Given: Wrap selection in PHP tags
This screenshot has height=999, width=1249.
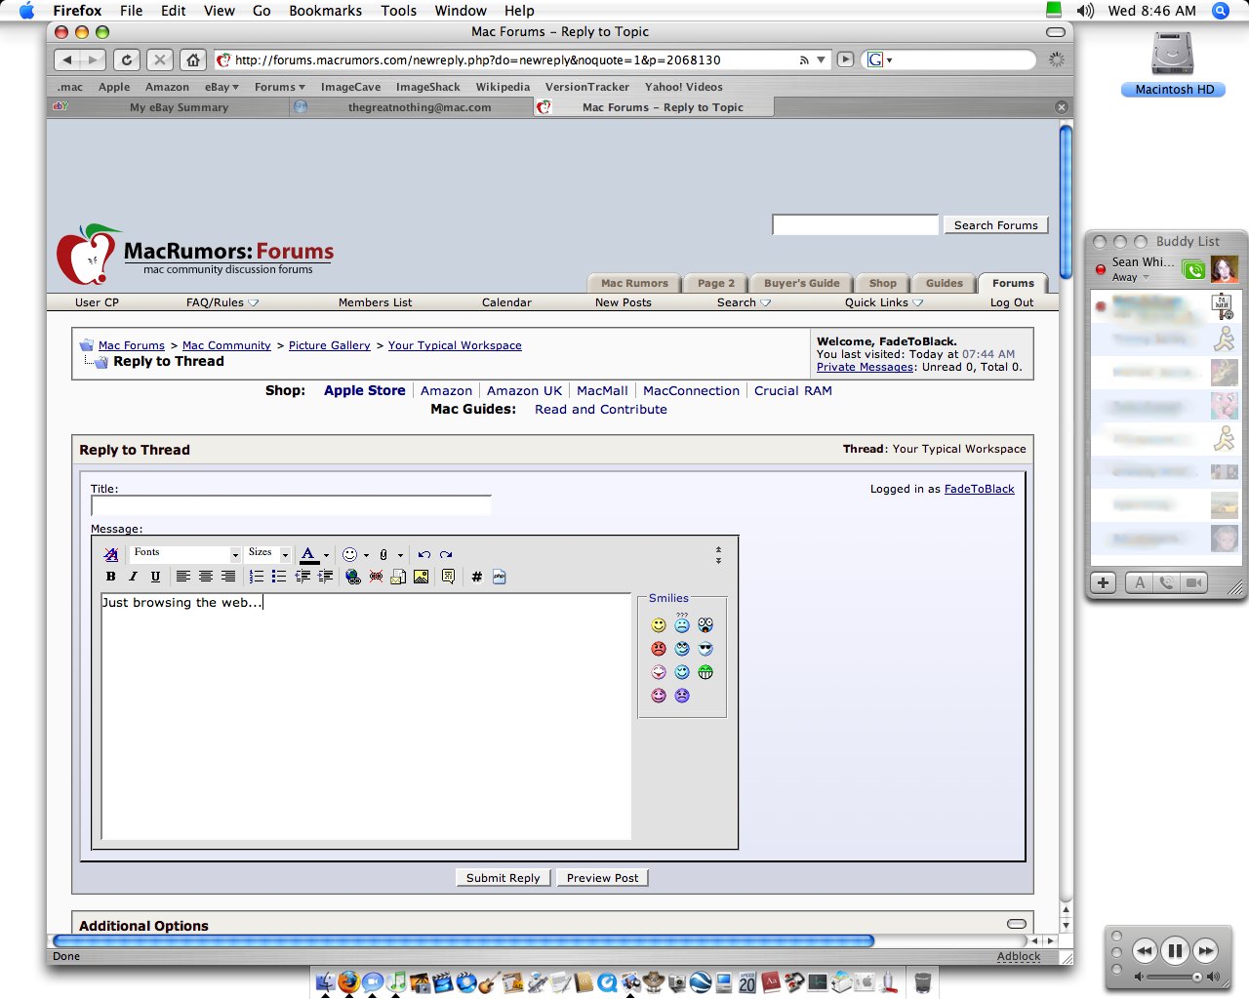Looking at the screenshot, I should pos(499,577).
